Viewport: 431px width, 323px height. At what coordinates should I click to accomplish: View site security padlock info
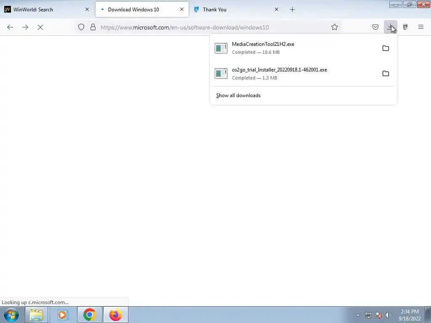click(x=93, y=27)
